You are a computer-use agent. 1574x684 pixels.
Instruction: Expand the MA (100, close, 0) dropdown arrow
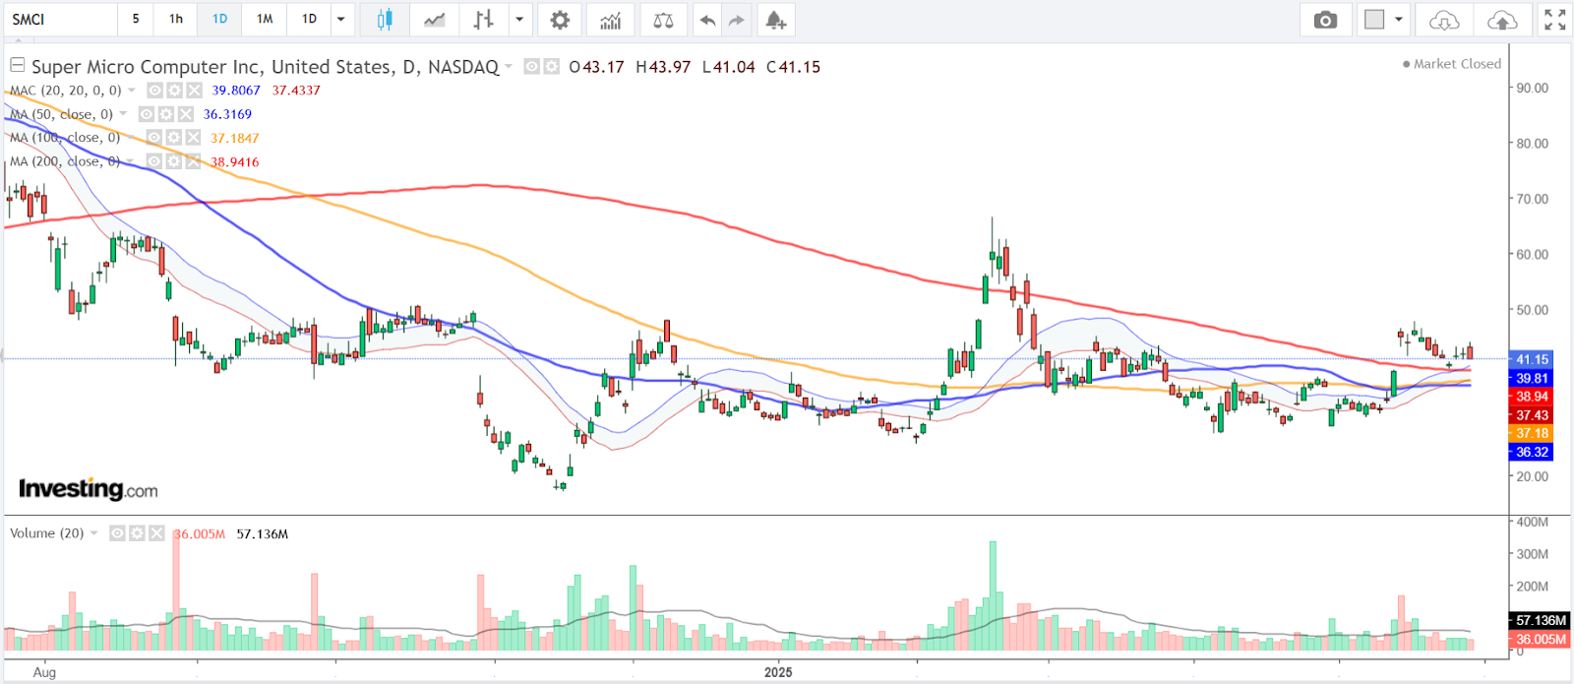[131, 138]
